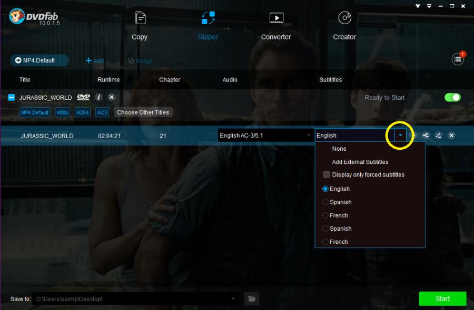Select the Spanish subtitle between the two French options
Viewport: 474px width, 310px height.
coord(325,229)
